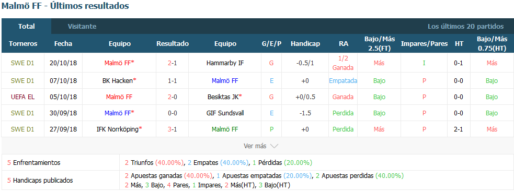Click the G/E/P column header
The height and width of the screenshot is (191, 514).
pos(271,44)
